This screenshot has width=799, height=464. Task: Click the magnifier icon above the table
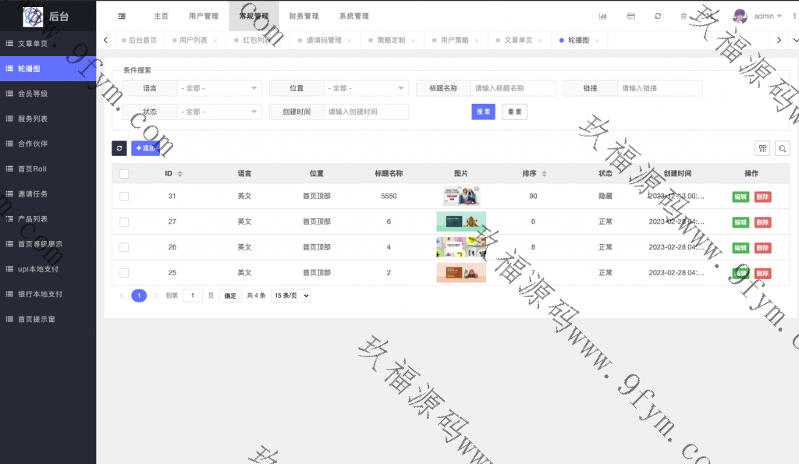pyautogui.click(x=781, y=148)
